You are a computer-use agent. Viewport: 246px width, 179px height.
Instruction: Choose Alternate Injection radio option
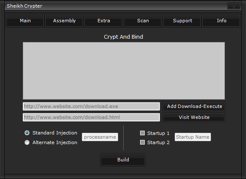pyautogui.click(x=27, y=142)
